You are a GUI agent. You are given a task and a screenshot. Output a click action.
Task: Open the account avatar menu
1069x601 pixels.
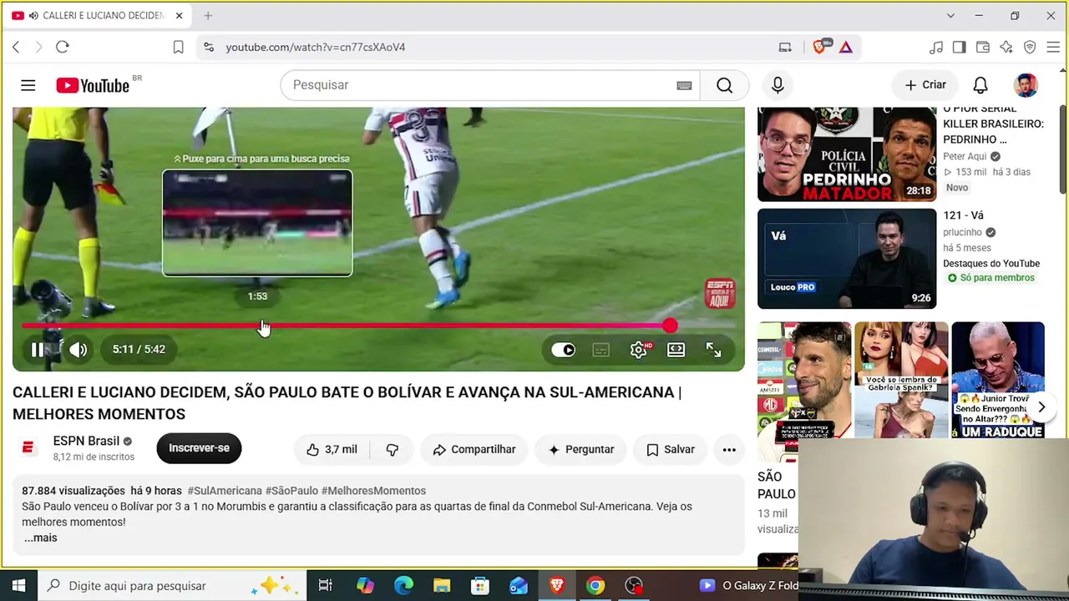coord(1026,85)
